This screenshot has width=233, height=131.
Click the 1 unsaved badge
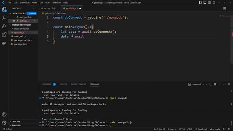coord(32,13)
